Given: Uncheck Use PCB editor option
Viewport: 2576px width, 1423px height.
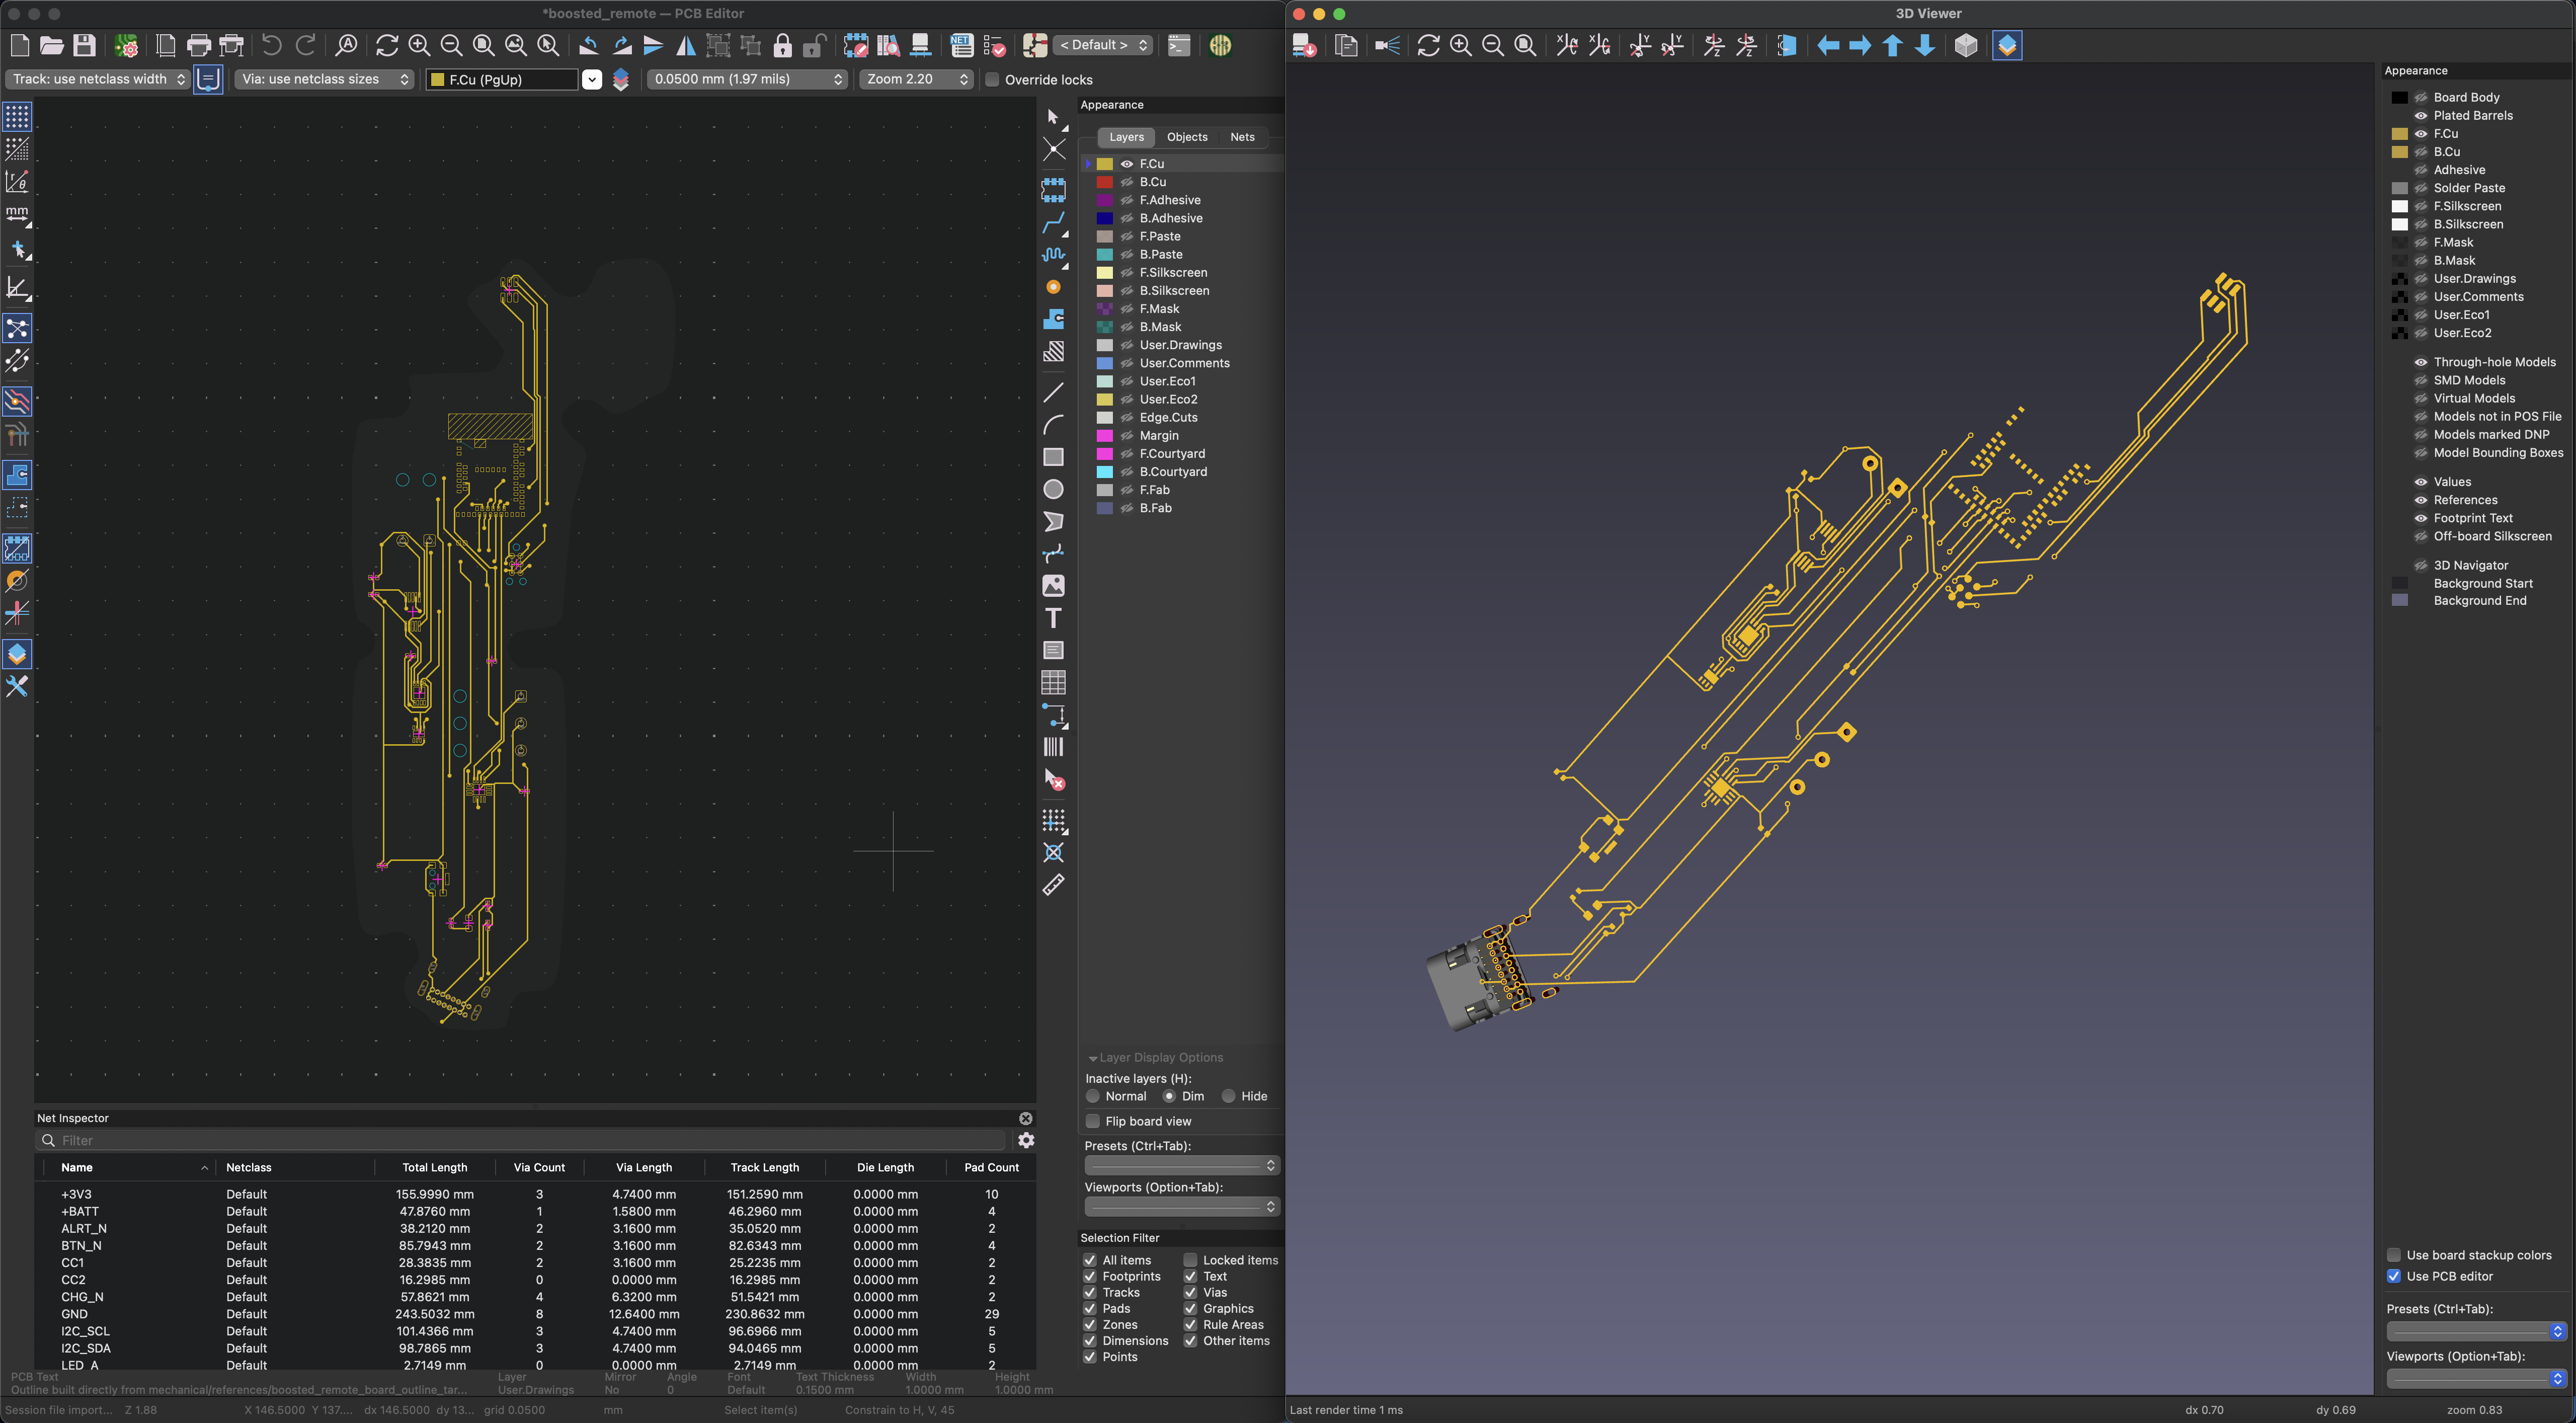Looking at the screenshot, I should pyautogui.click(x=2394, y=1276).
